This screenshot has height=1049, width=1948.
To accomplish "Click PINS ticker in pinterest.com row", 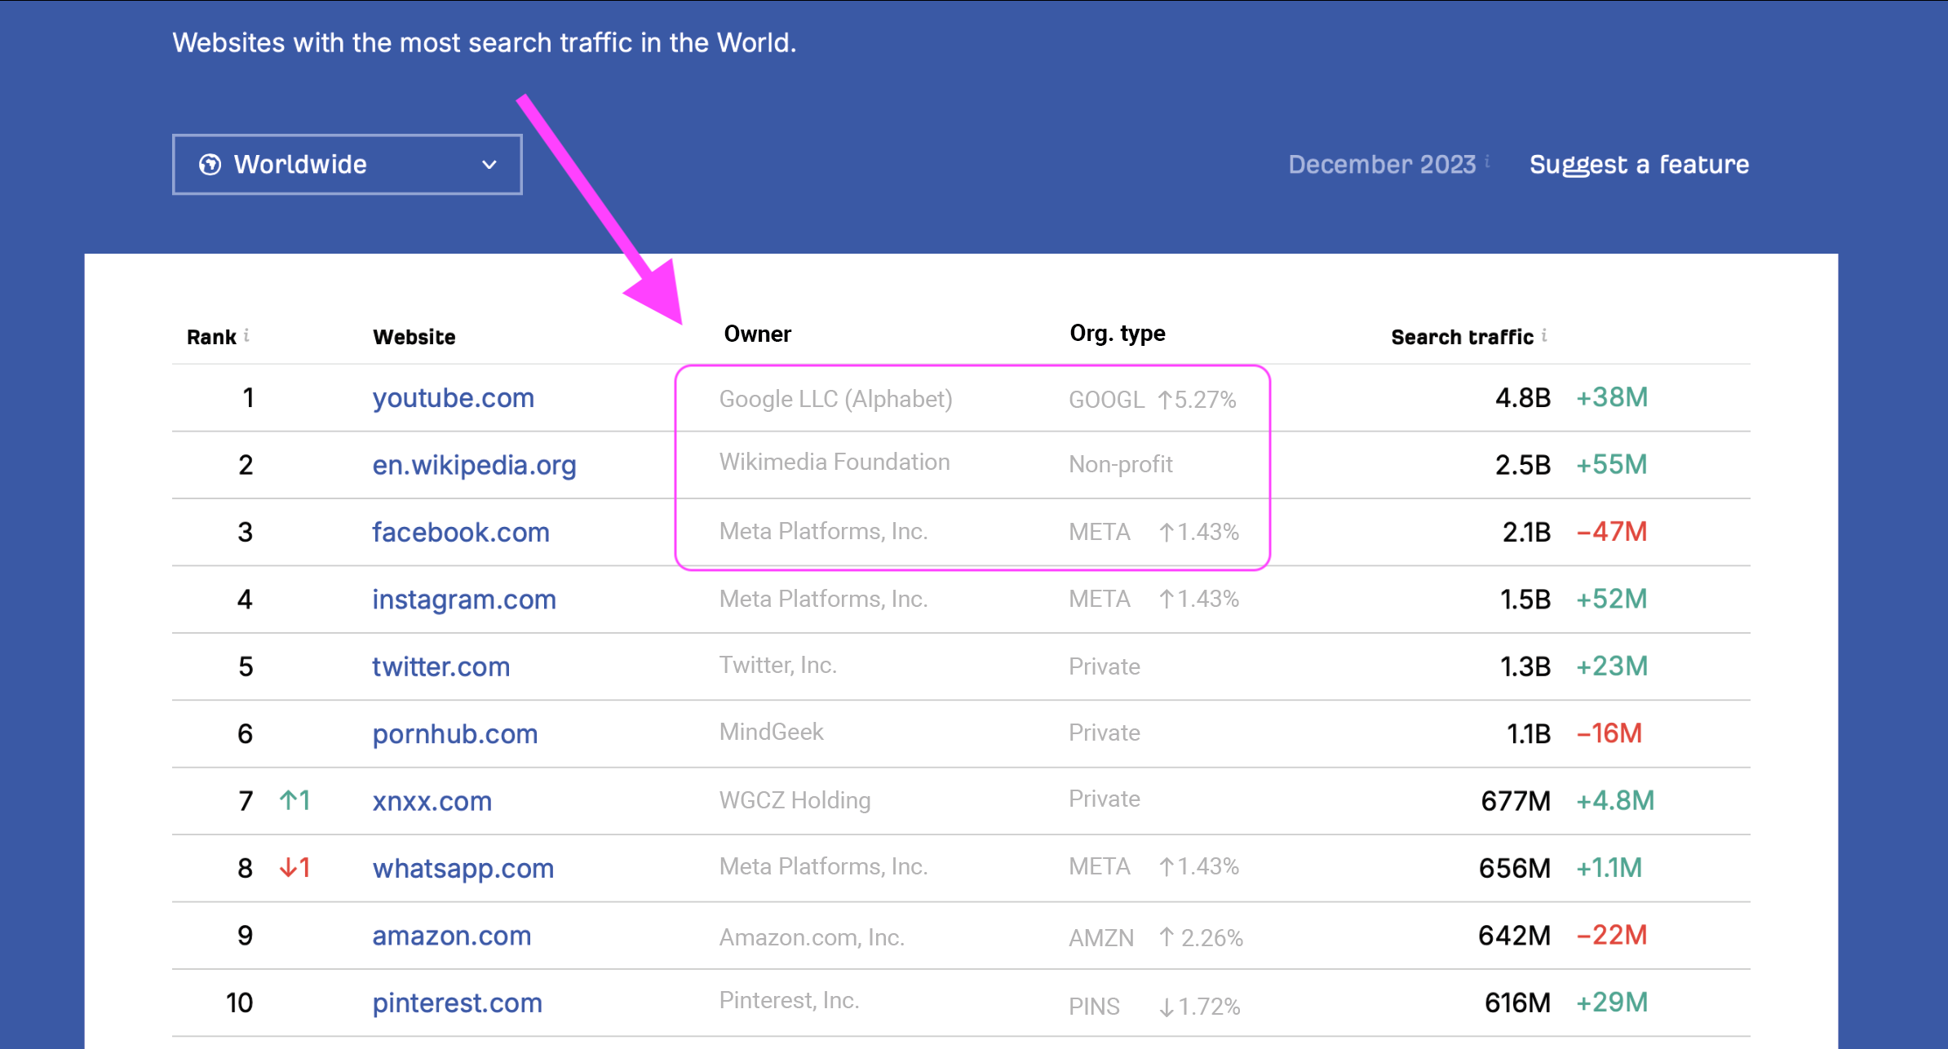I will point(1094,1007).
